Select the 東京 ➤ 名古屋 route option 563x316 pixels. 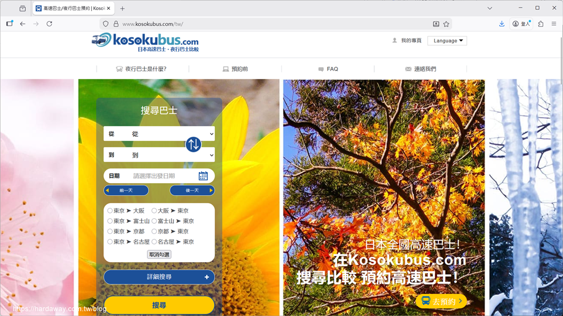(x=110, y=242)
